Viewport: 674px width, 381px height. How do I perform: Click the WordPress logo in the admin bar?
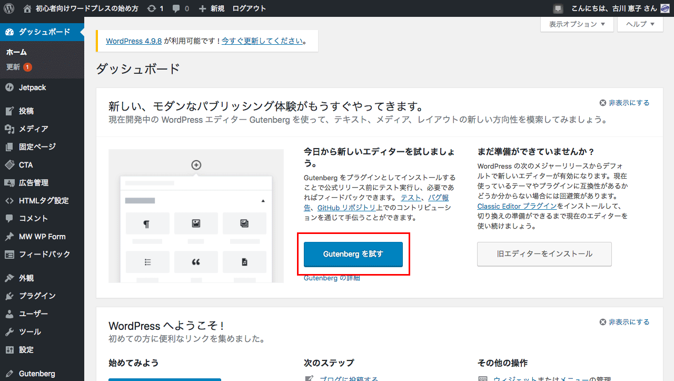(8, 8)
